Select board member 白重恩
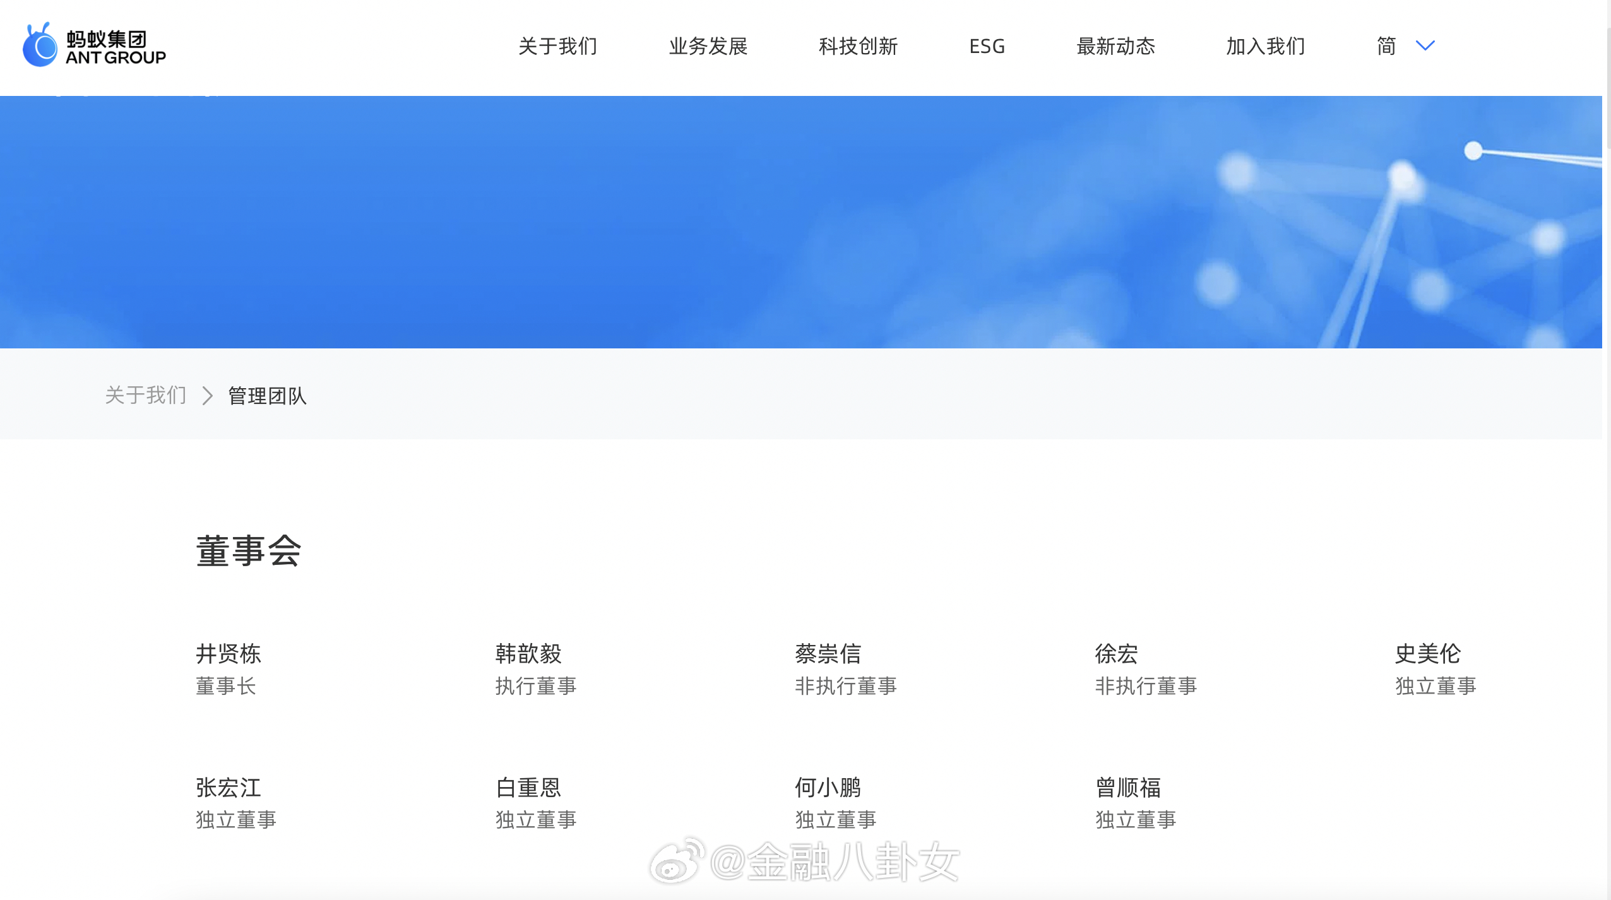Screen dimensions: 1611x900 pos(528,787)
